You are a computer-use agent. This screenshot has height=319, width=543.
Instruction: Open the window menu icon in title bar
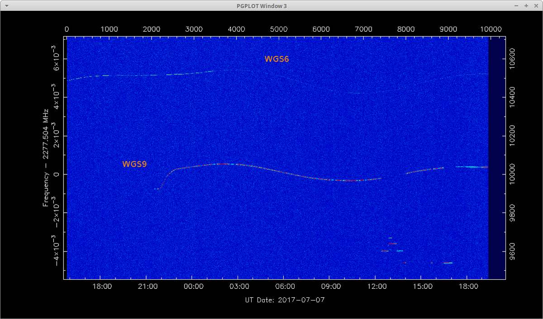point(6,6)
